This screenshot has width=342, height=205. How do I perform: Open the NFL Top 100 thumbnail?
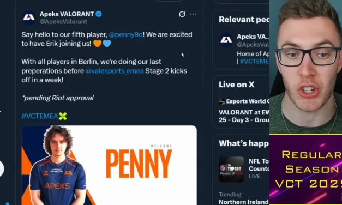coord(232,169)
